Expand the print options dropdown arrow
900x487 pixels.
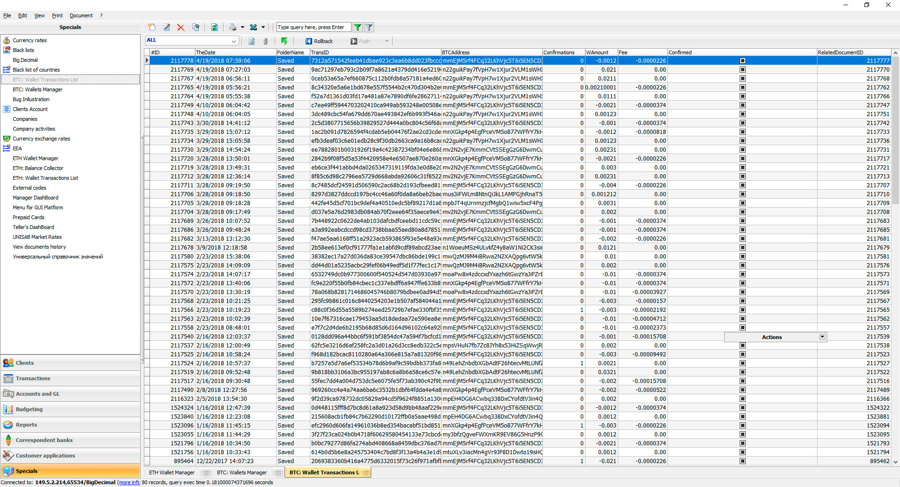click(242, 27)
